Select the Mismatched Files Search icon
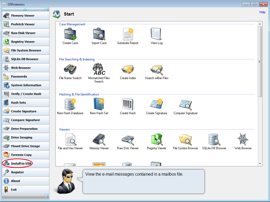Viewport: 270px width, 202px height. (x=99, y=69)
